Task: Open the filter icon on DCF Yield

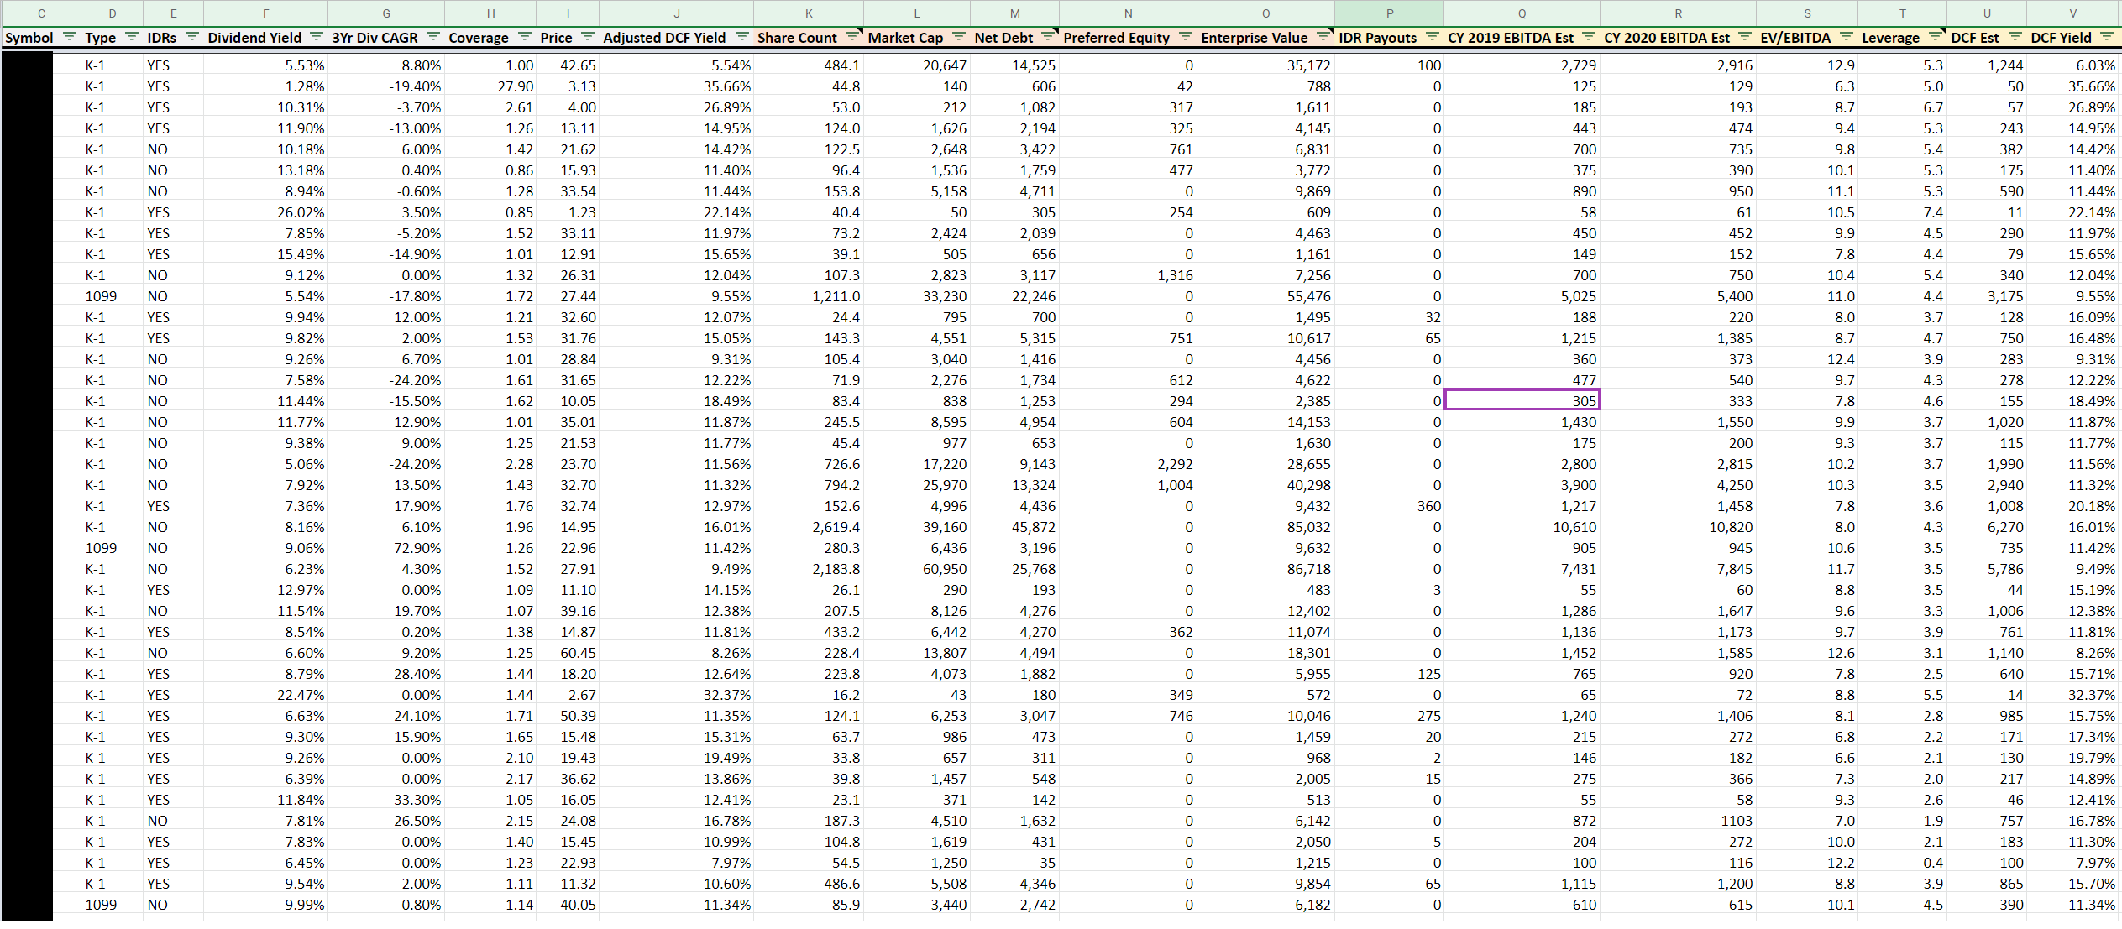Action: (x=2107, y=37)
